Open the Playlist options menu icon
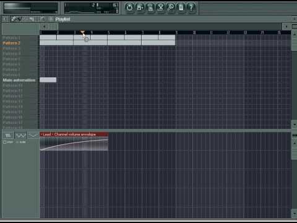The width and height of the screenshot is (297, 223). click(x=5, y=19)
